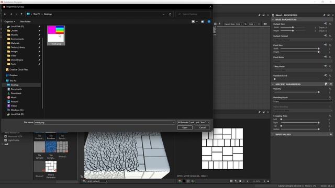Select Dropbox in navigation pane
Viewport: 335px width, 188px height.
(x=13, y=75)
